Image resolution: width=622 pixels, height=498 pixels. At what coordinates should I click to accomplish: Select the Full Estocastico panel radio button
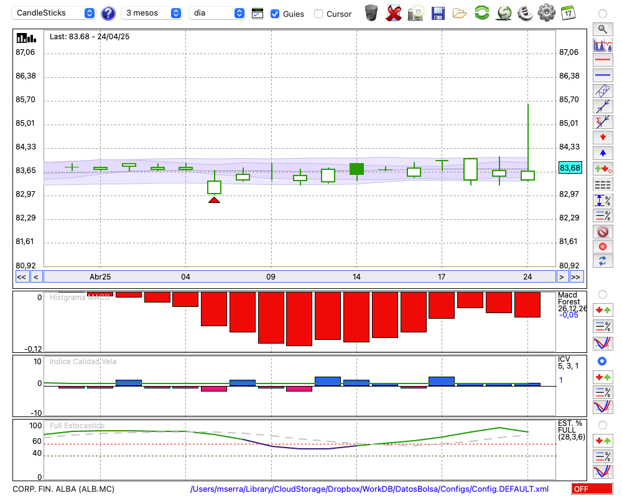coord(603,425)
